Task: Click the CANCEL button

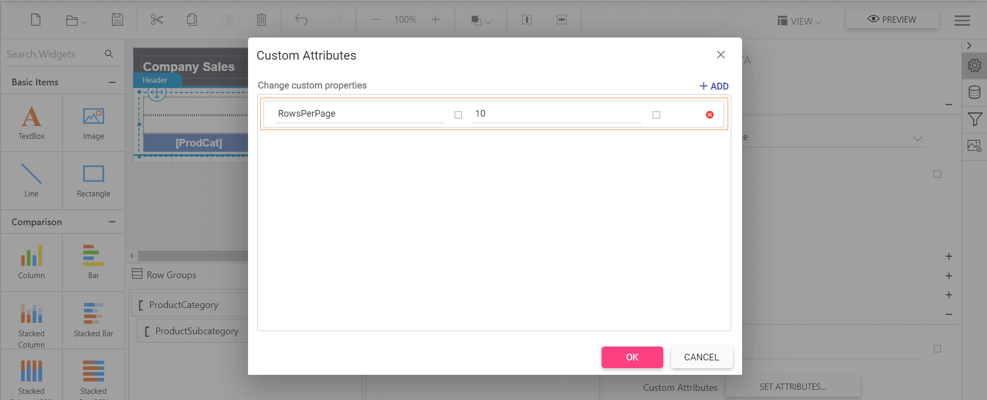Action: tap(701, 357)
